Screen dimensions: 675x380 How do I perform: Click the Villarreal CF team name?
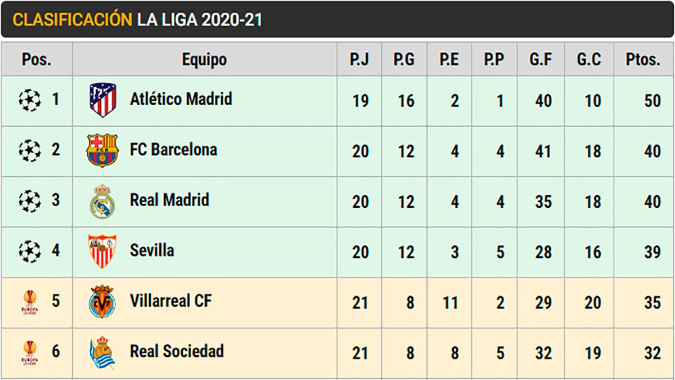(170, 301)
